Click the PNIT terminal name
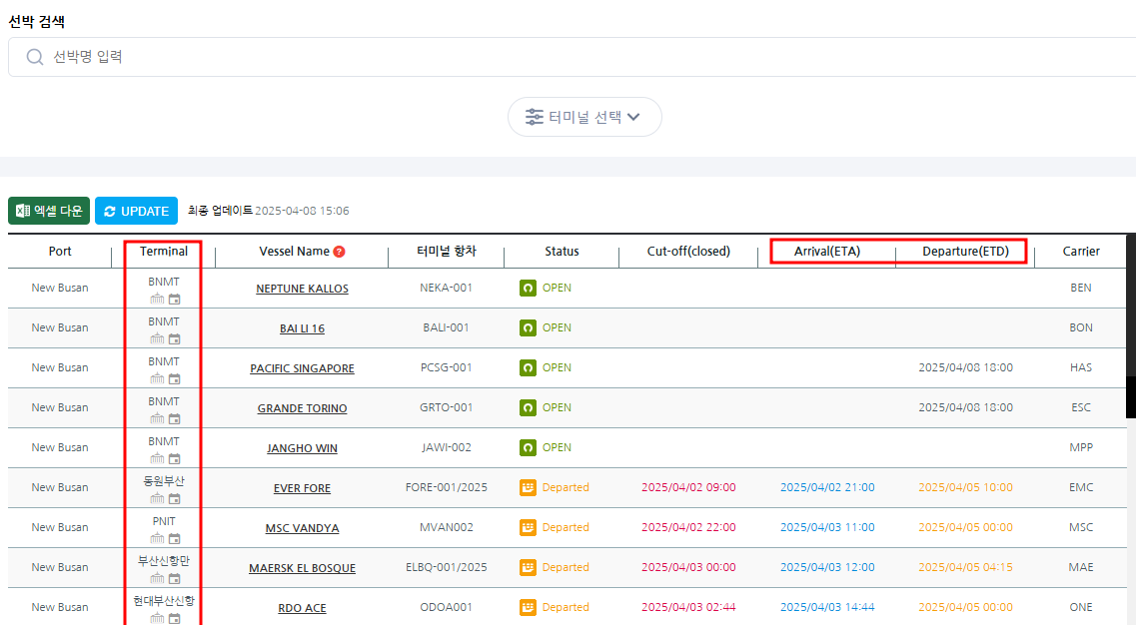Viewport: 1136px width, 625px height. [164, 521]
